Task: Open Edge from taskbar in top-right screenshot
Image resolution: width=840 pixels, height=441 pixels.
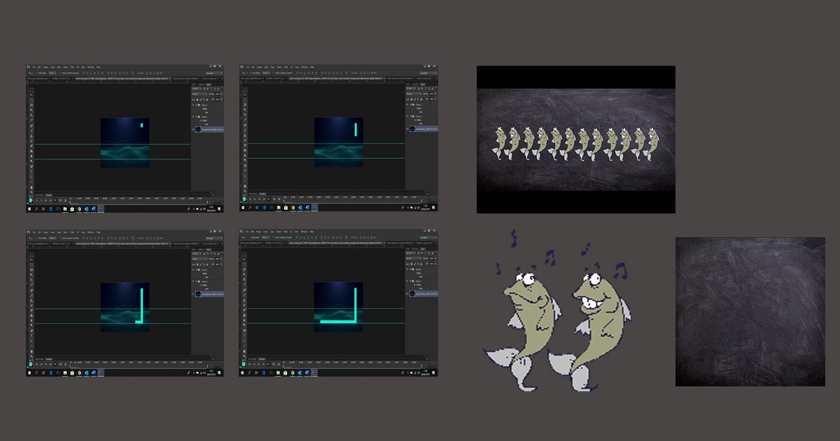Action: (264, 209)
